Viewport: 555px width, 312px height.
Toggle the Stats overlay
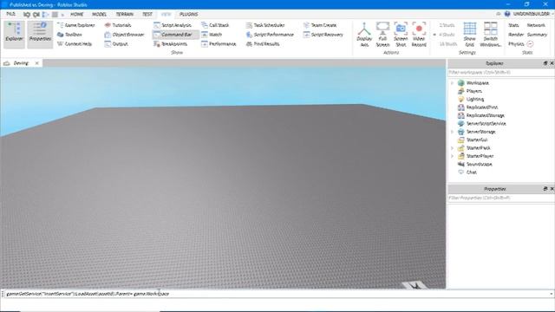point(513,25)
